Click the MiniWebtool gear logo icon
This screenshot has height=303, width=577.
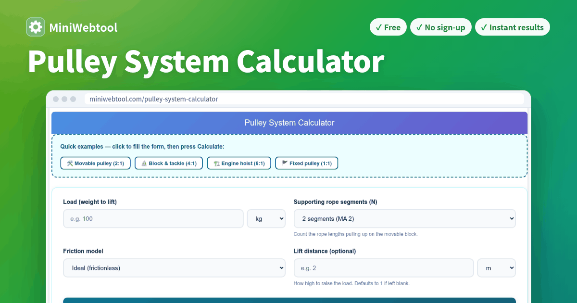point(36,27)
